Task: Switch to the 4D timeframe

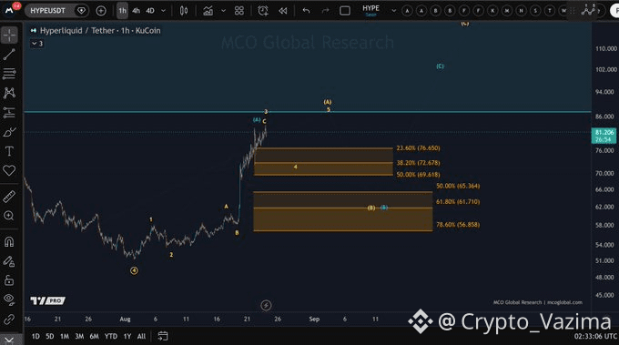Action: click(150, 11)
